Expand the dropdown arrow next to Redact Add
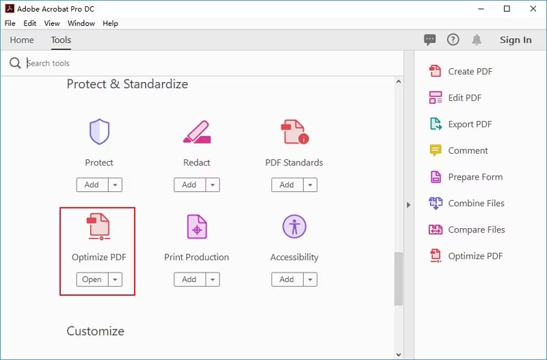The image size is (547, 360). pos(213,184)
